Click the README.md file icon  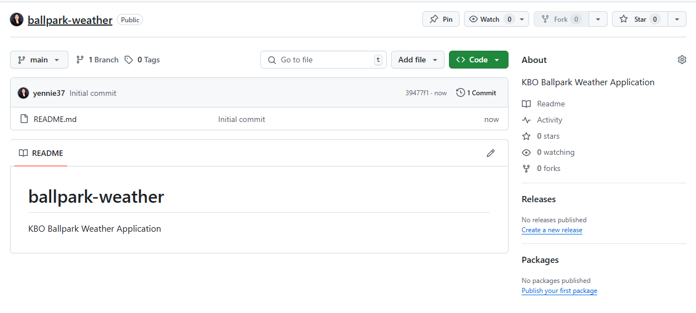pos(24,119)
